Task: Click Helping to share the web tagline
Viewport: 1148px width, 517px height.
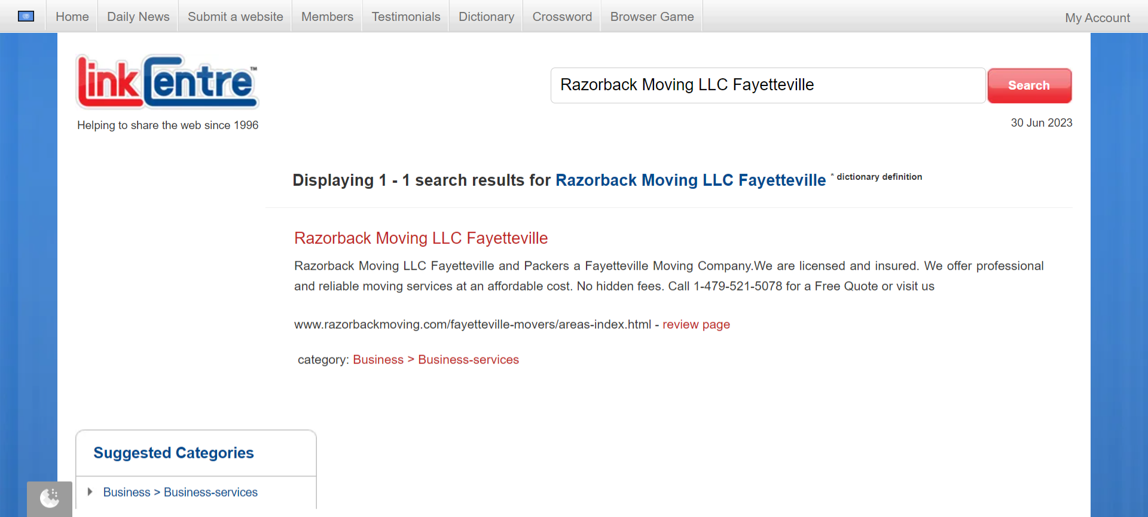Action: (x=167, y=126)
